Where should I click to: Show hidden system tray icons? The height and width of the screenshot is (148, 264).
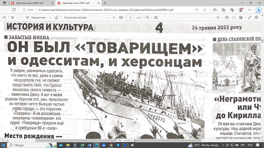(223, 145)
